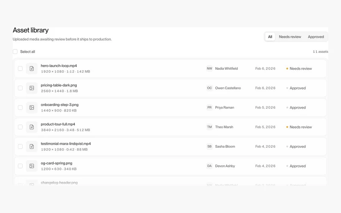This screenshot has height=213, width=341.
Task: Open the testimonial-mara-lindqvist.mp4 file name
Action: click(66, 144)
